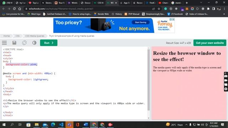228x128 pixels.
Task: Open the Extensions puzzle icon
Action: click(x=208, y=9)
